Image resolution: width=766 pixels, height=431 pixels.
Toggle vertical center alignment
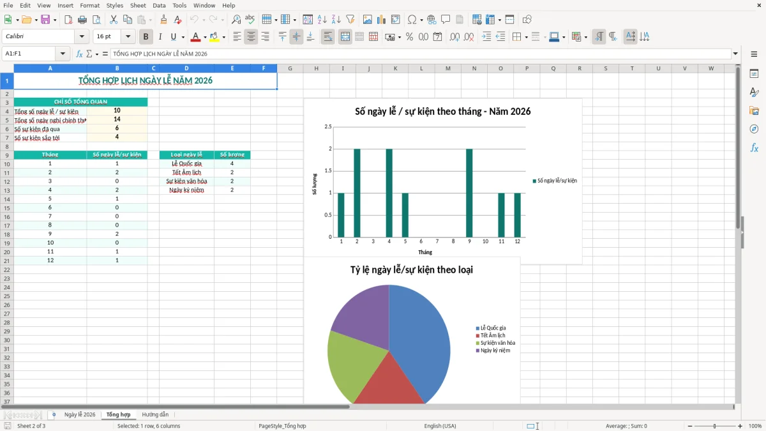point(296,37)
